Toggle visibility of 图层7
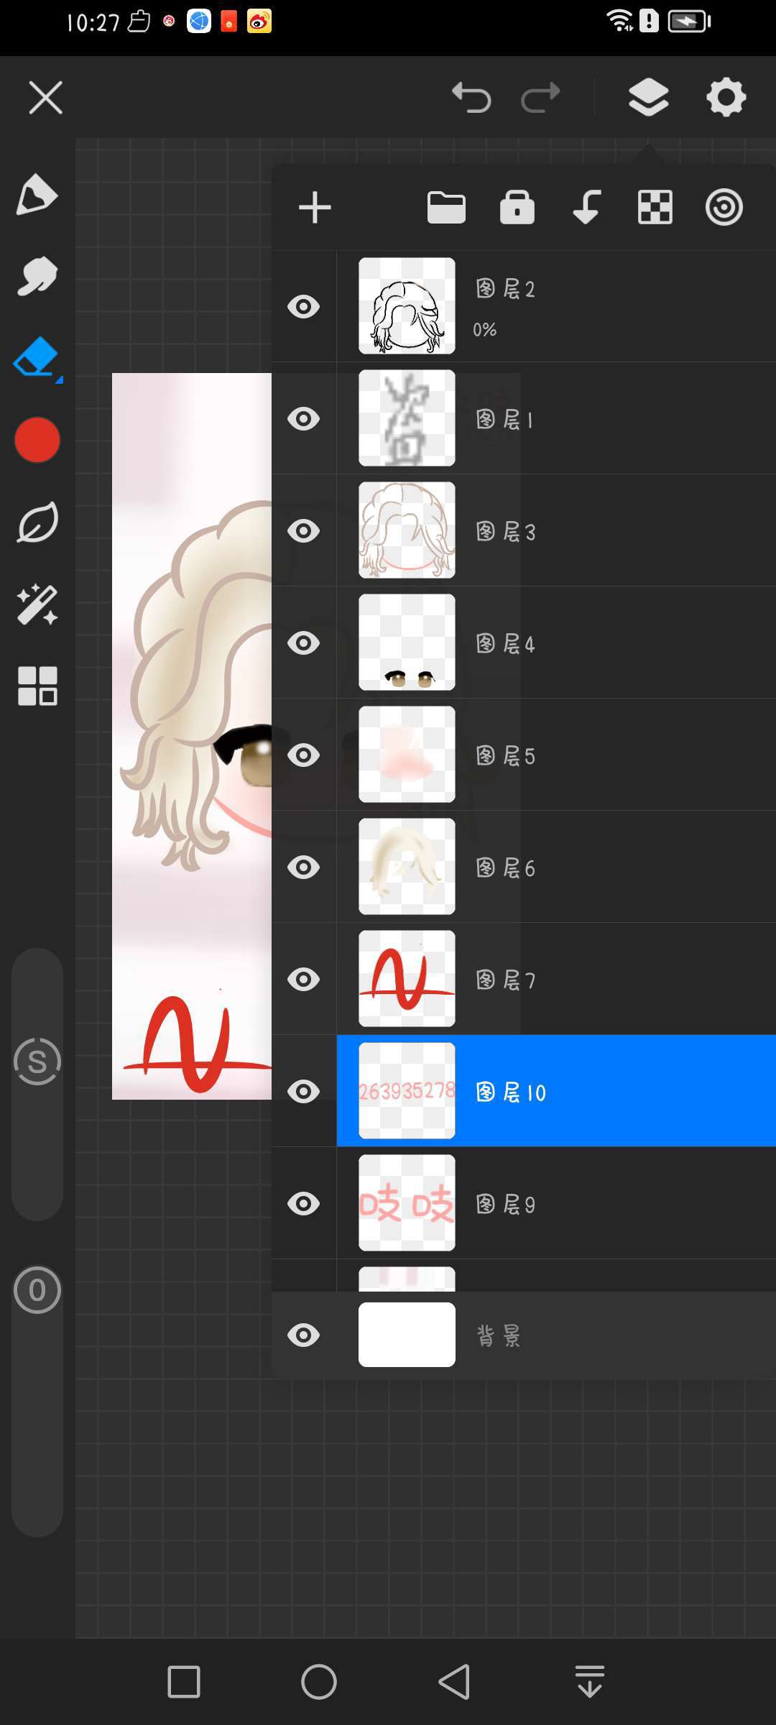This screenshot has height=1725, width=776. tap(303, 980)
